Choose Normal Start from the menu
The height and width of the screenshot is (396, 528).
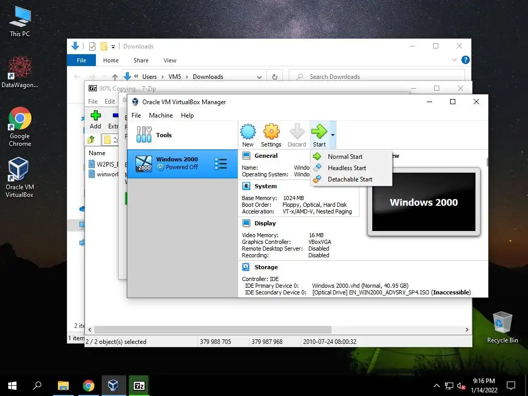pos(351,157)
